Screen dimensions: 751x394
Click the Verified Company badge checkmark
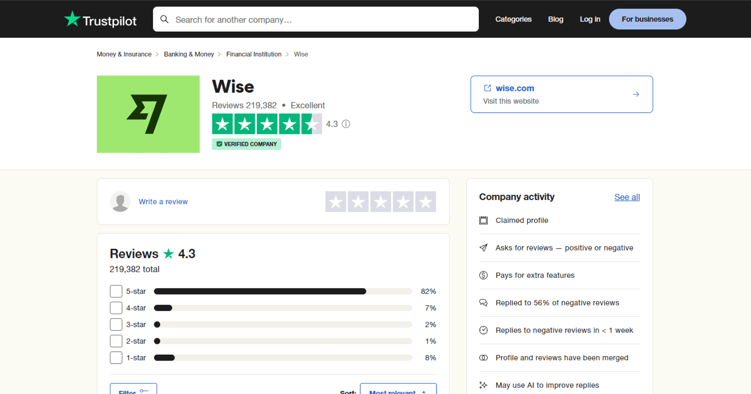(219, 144)
